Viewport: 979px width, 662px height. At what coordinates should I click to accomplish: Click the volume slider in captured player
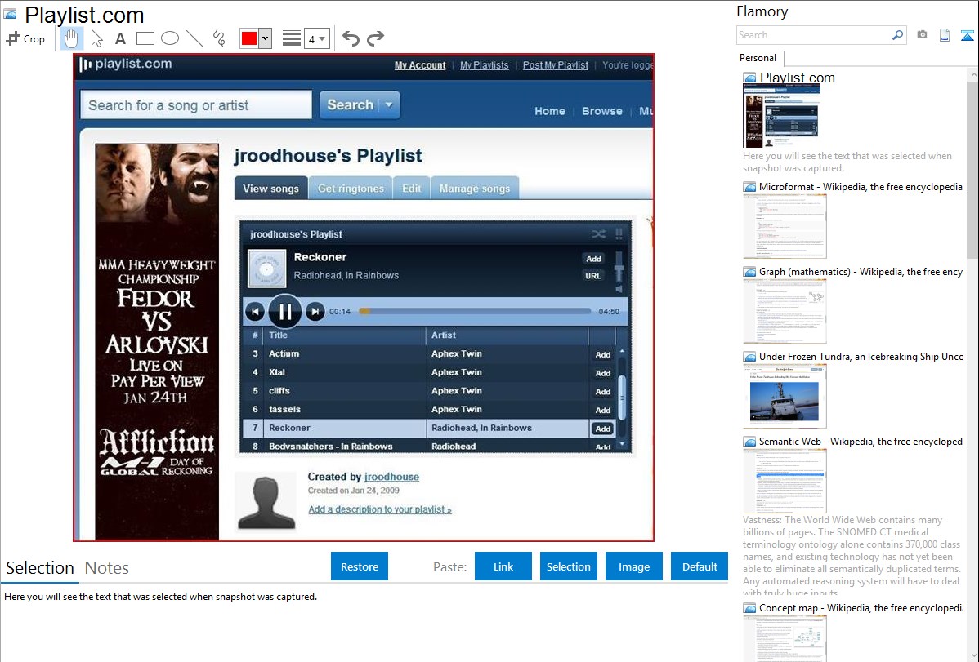tap(619, 269)
